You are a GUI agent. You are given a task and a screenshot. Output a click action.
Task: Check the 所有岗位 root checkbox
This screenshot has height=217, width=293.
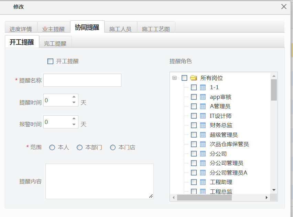coord(184,78)
